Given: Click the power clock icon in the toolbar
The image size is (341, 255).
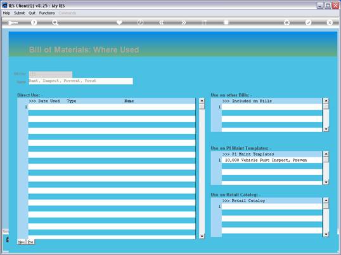Looking at the screenshot, I should (x=140, y=22).
